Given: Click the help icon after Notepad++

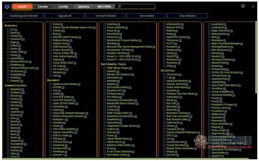Looking at the screenshot, I should (67, 120).
